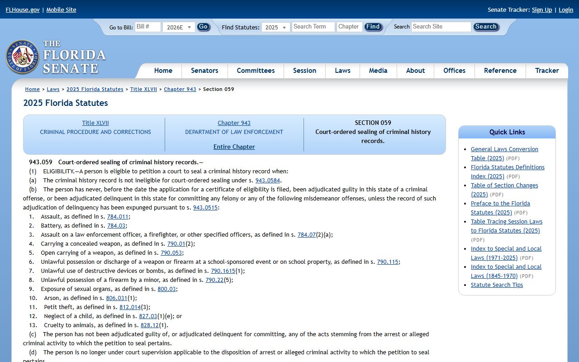Open the Tracker navigation tab
The image size is (579, 362).
pyautogui.click(x=547, y=71)
